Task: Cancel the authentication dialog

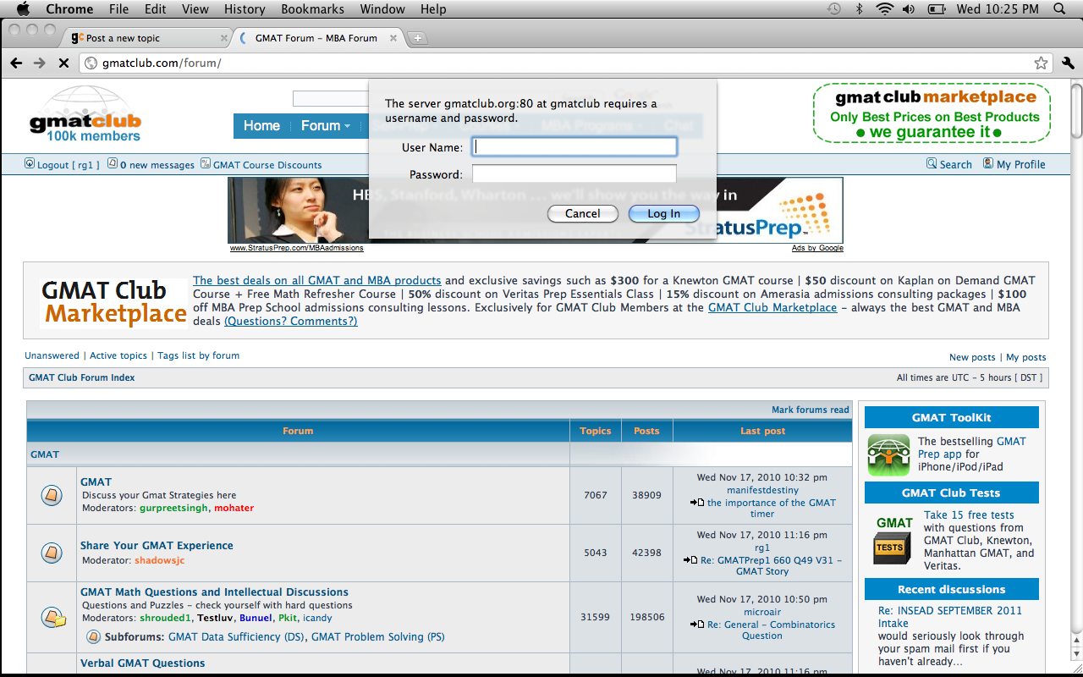Action: pyautogui.click(x=582, y=213)
